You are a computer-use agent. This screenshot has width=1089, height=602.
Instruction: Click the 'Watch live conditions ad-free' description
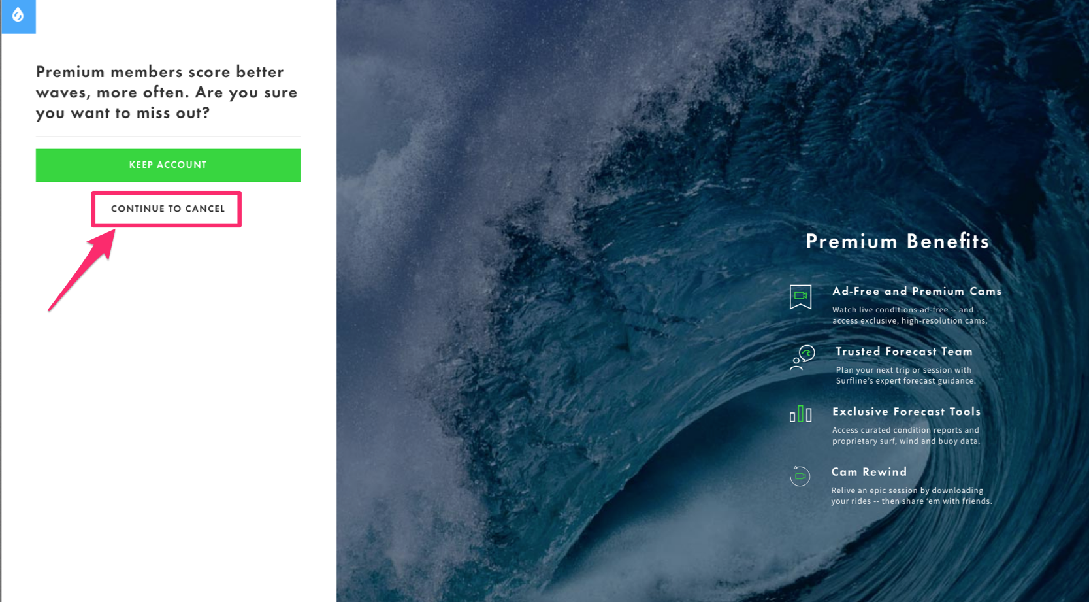[x=909, y=315]
